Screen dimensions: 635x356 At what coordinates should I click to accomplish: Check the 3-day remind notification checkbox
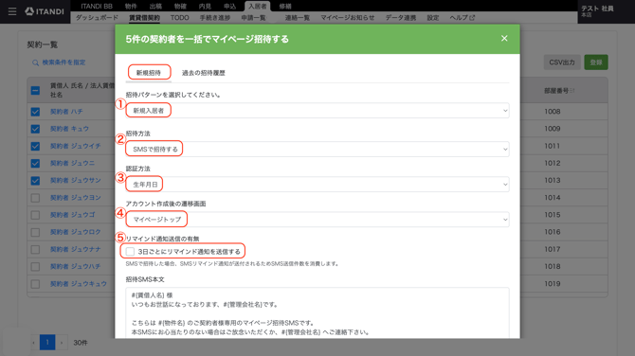(130, 252)
